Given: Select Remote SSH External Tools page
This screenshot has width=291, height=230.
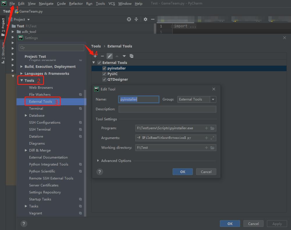Looking at the screenshot, I should tap(51, 178).
